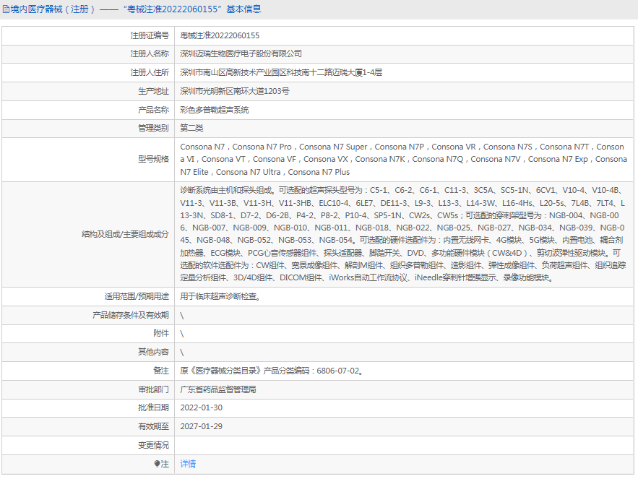Select approval date 2022-01-30
Screen dimensions: 638x479
[202, 407]
